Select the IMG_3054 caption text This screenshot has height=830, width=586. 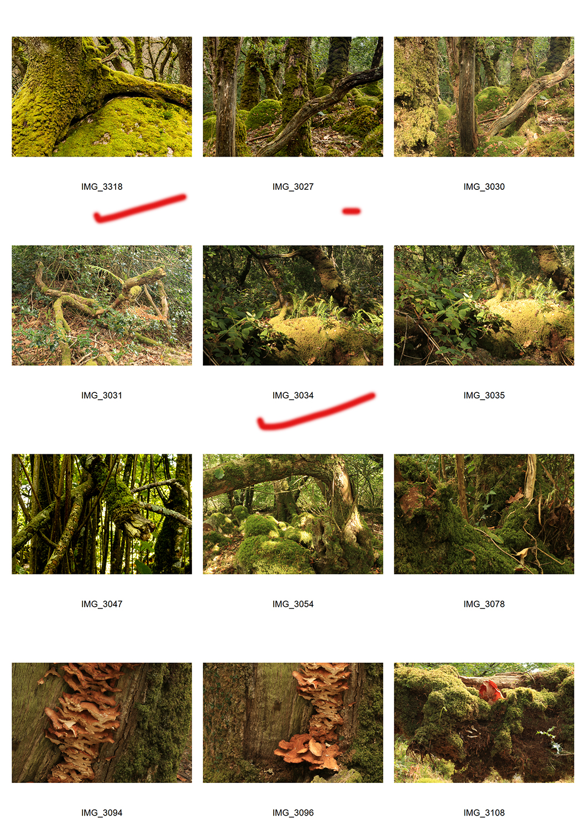(x=293, y=604)
